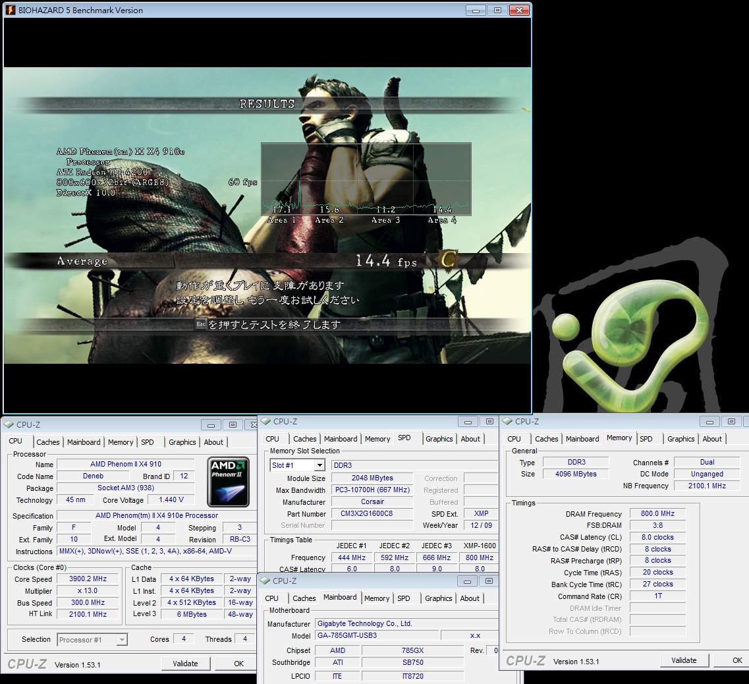The image size is (749, 684).
Task: Click the Week/Year value 12 / 09
Action: (x=481, y=525)
